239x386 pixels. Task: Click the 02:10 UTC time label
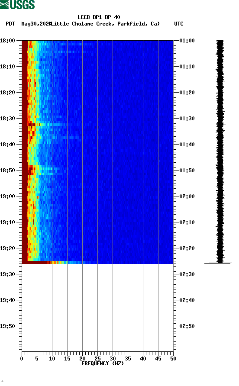coord(187,222)
